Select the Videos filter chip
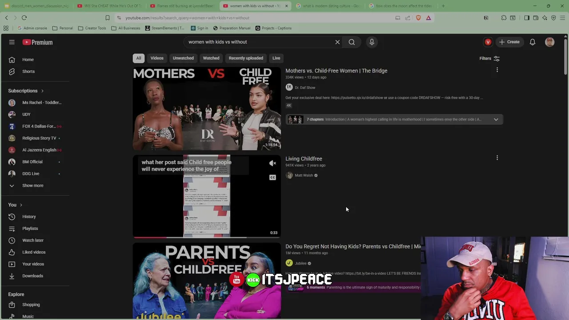This screenshot has width=569, height=320. pyautogui.click(x=157, y=58)
